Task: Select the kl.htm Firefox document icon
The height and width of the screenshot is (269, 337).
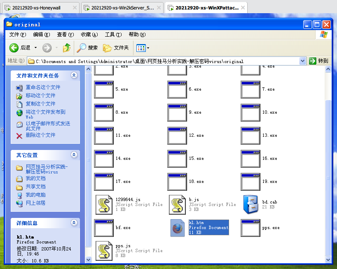Action: pyautogui.click(x=177, y=228)
